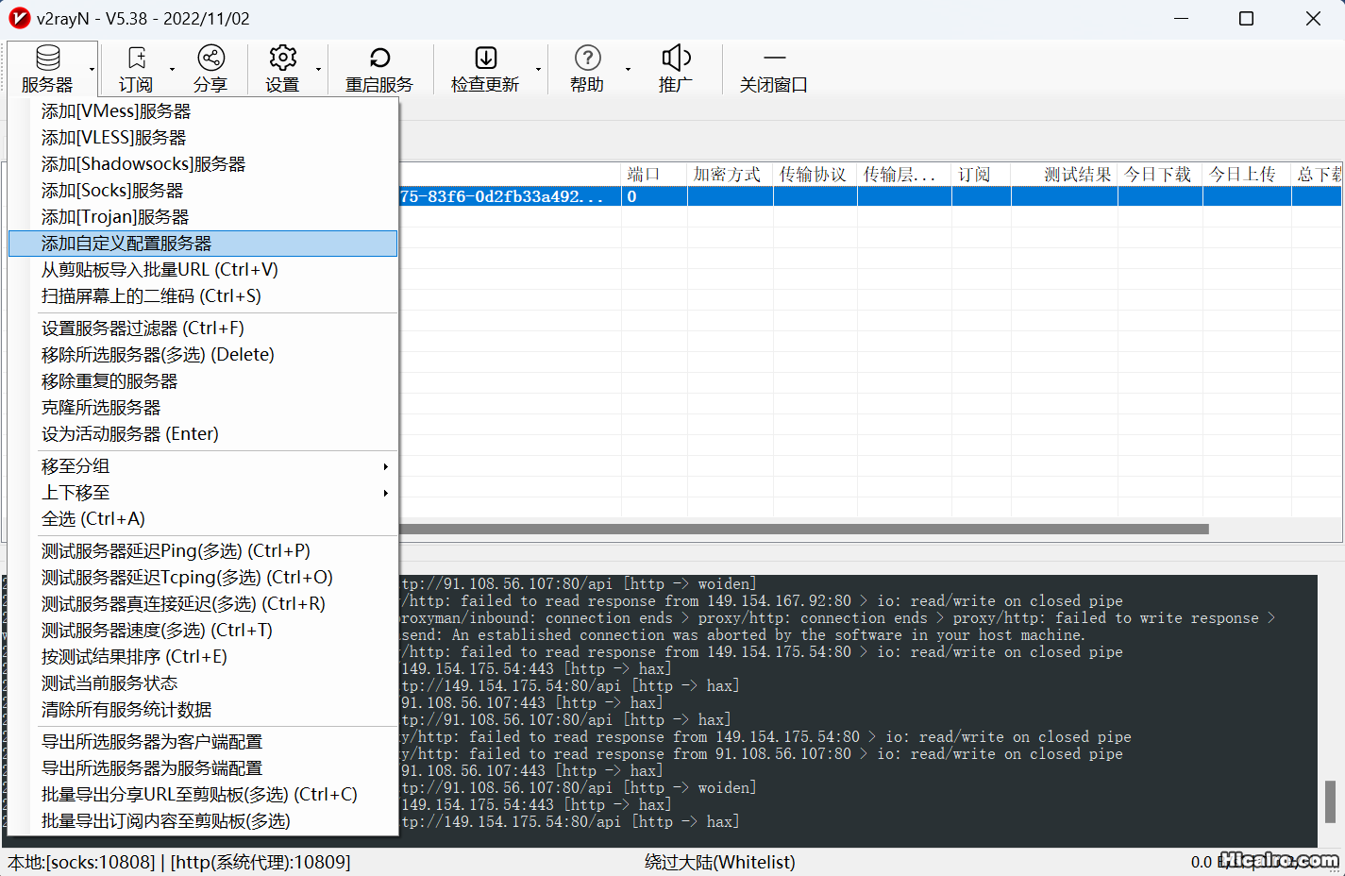Select 添加[Shadowsocks]服务器 menu entry
Image resolution: width=1345 pixels, height=876 pixels.
[x=203, y=164]
